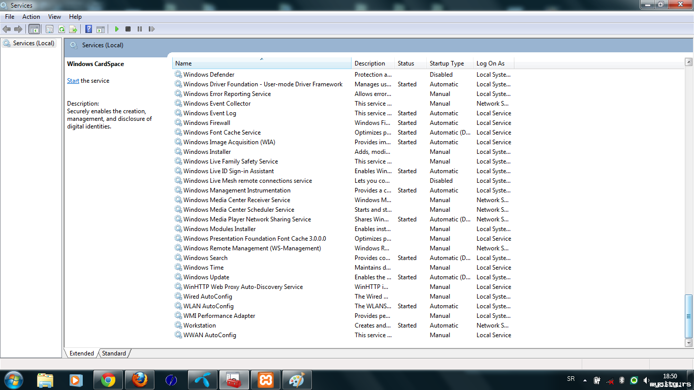Screen dimensions: 694x390
Task: Show hidden tray icons with the arrow
Action: [585, 380]
